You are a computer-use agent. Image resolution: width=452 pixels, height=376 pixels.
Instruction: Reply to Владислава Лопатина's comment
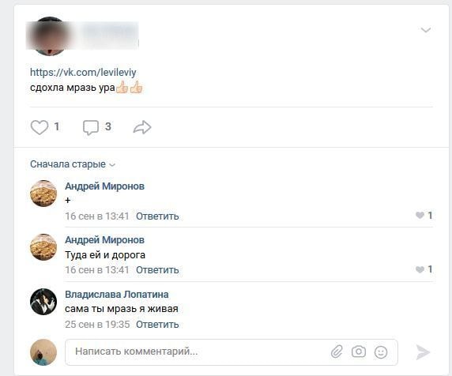tap(157, 325)
